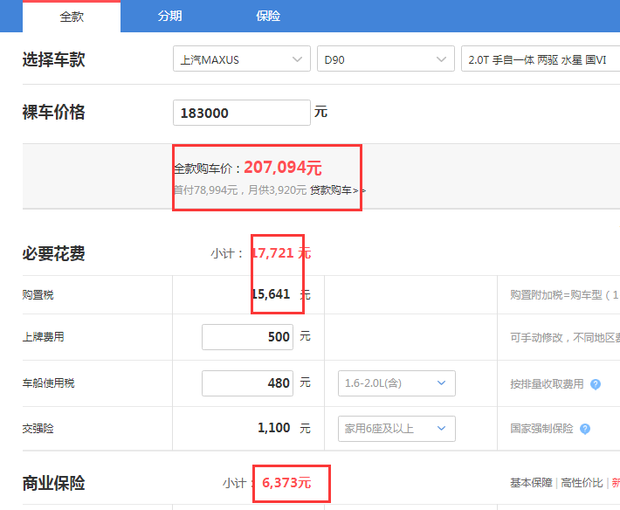Image resolution: width=620 pixels, height=510 pixels.
Task: Click the 购置税 row label
Action: [x=38, y=294]
